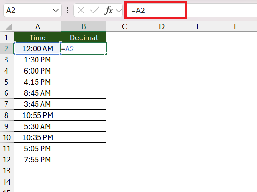Select column A header

[37, 26]
